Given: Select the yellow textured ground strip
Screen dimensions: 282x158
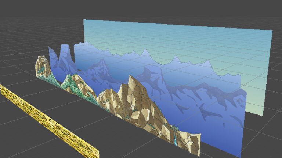Looking at the screenshot, I should pyautogui.click(x=48, y=121).
